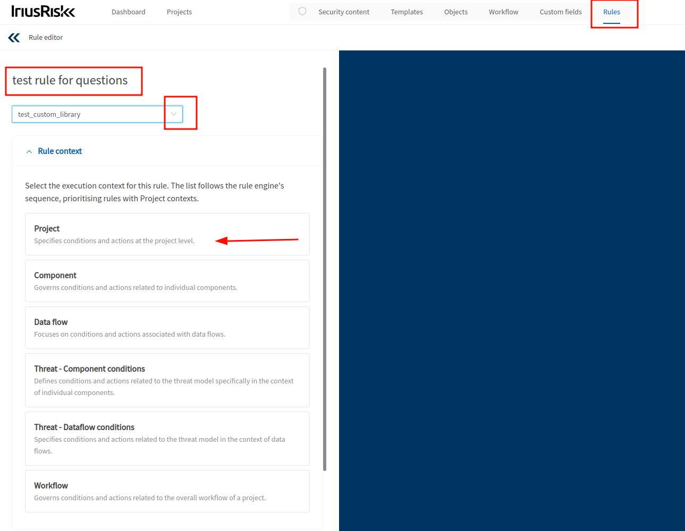Select the Rules tab
Viewport: 685px width, 531px height.
[611, 12]
